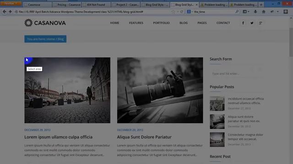
Task: Click the vertical page scrollbar thumb
Action: 291,42
